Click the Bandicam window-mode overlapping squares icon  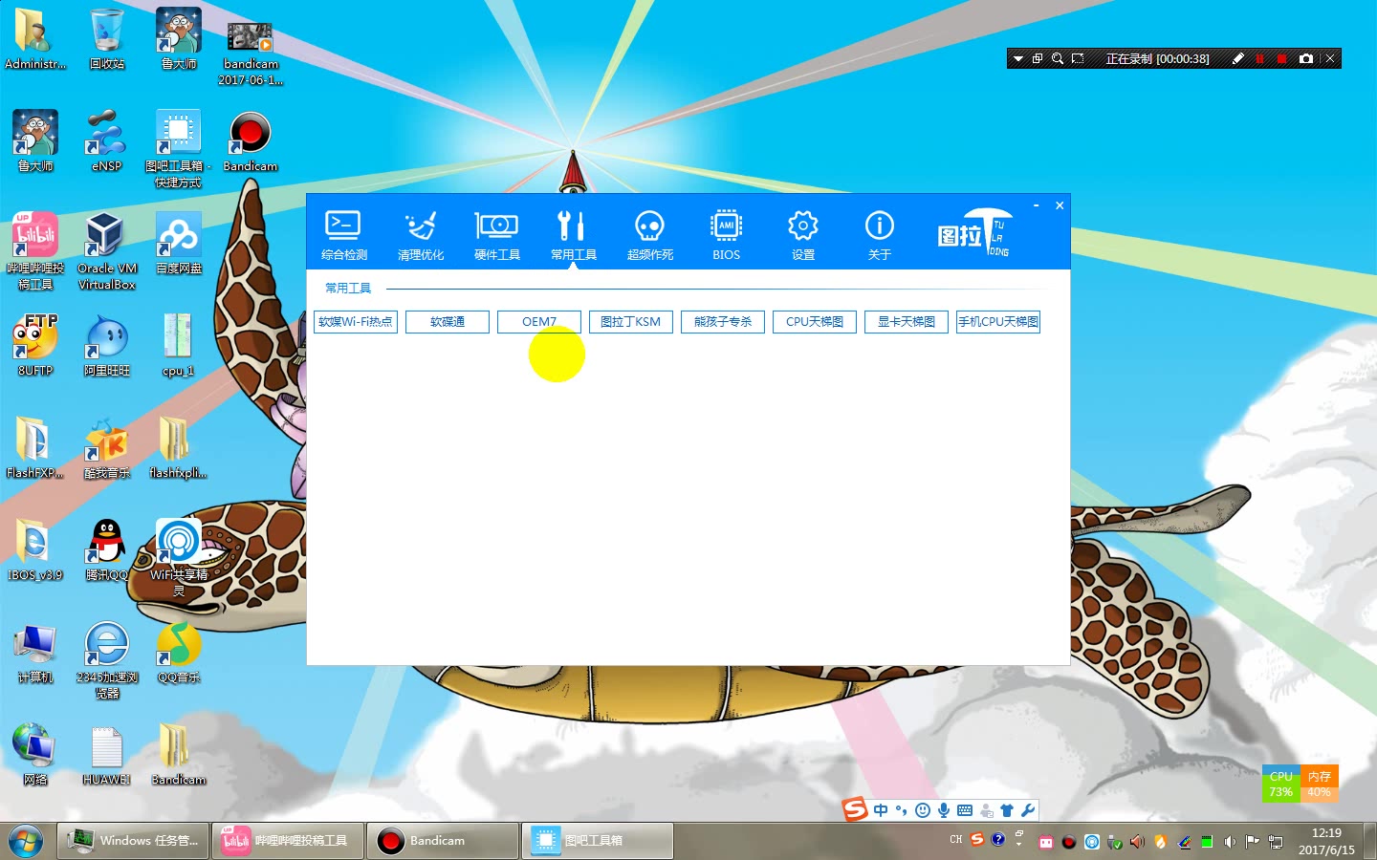[1038, 59]
